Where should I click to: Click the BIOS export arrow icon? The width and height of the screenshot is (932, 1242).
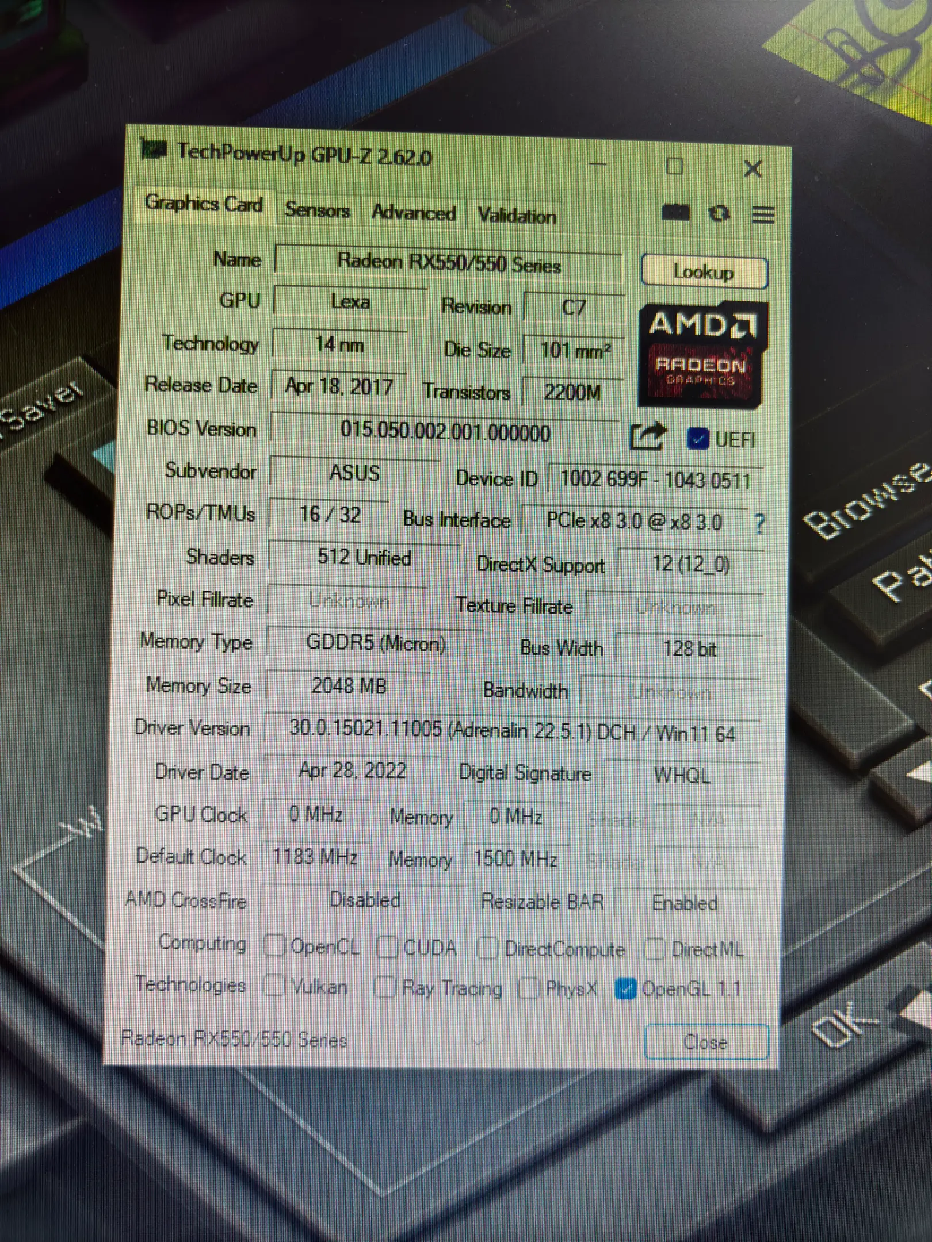point(648,436)
